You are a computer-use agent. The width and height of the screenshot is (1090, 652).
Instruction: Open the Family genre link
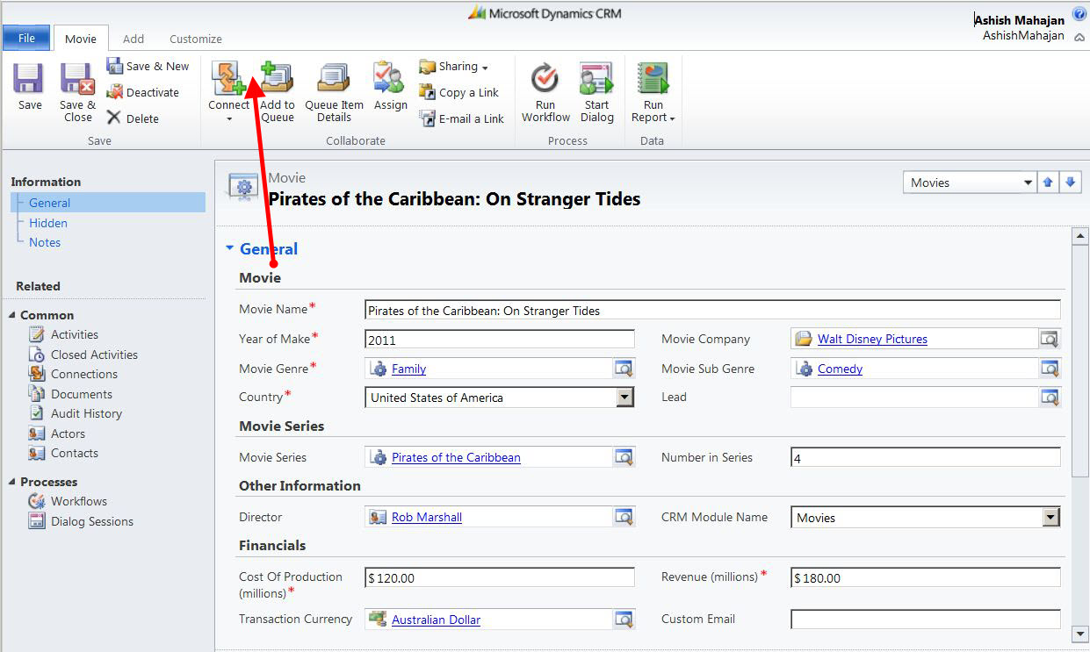pos(408,369)
